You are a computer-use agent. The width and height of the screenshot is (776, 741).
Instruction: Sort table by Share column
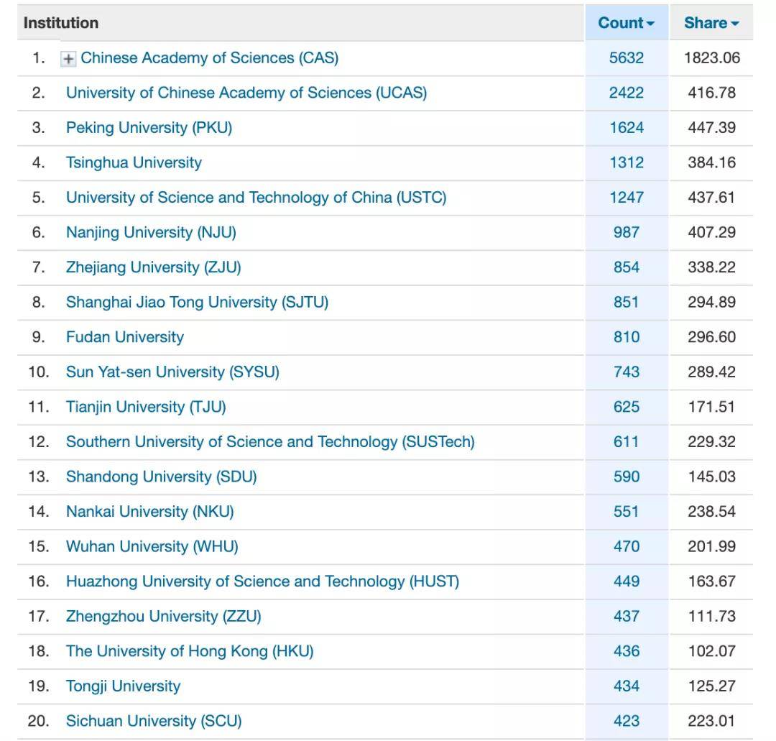coord(711,23)
